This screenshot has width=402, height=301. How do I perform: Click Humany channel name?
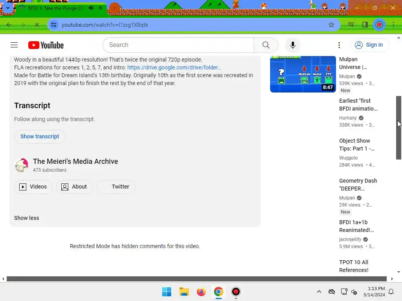348,118
